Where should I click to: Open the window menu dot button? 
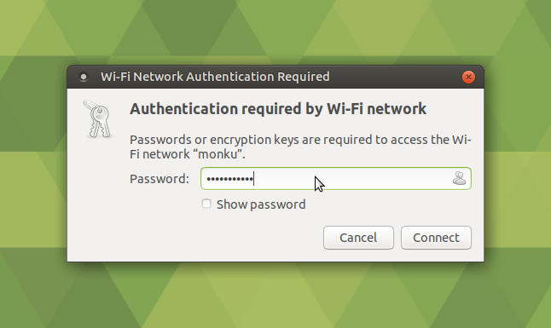click(x=84, y=77)
